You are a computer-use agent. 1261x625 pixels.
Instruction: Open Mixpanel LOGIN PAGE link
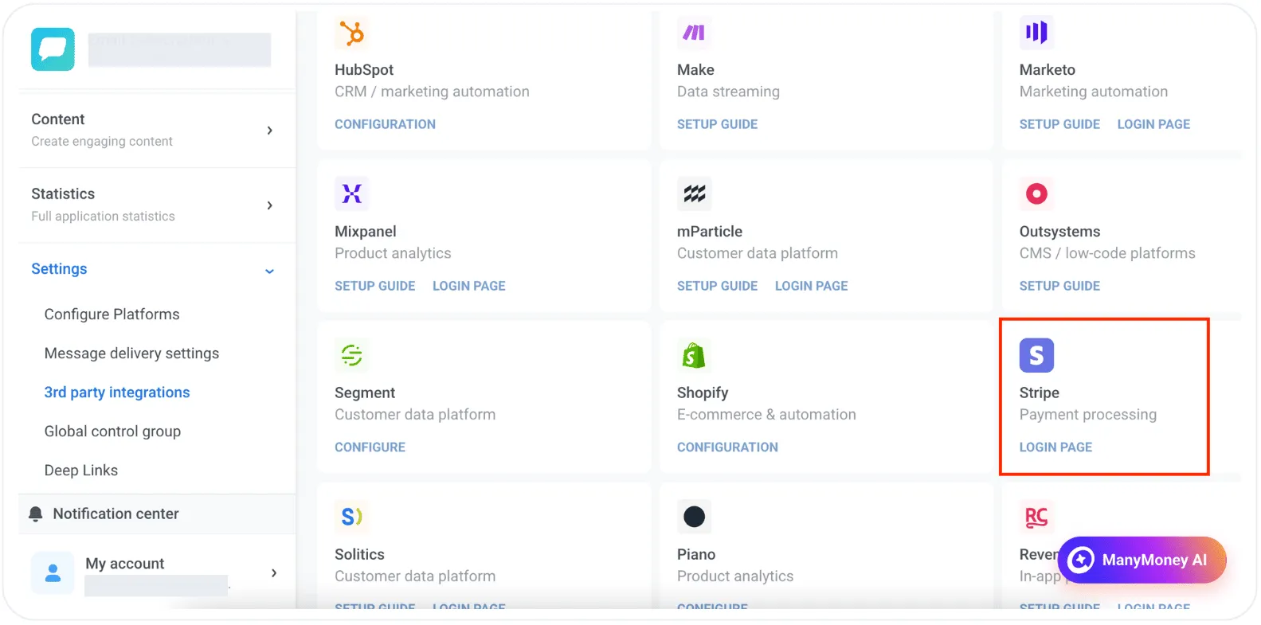(468, 286)
